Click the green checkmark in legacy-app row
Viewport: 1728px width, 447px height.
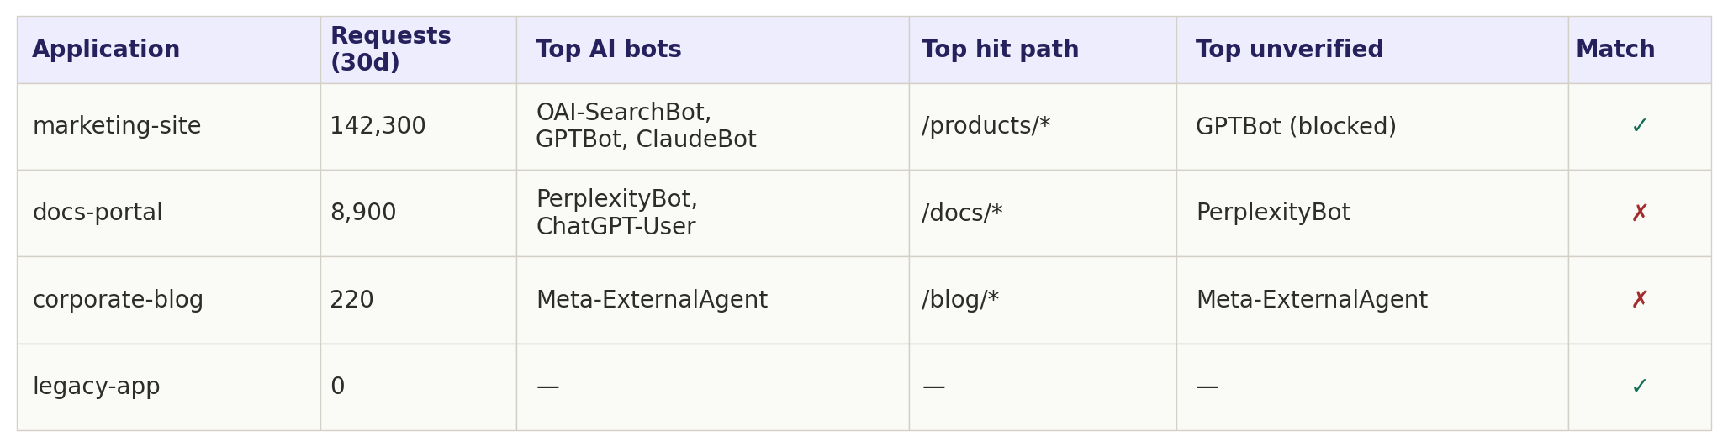click(1639, 387)
